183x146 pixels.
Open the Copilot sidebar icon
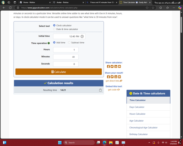[180, 8]
